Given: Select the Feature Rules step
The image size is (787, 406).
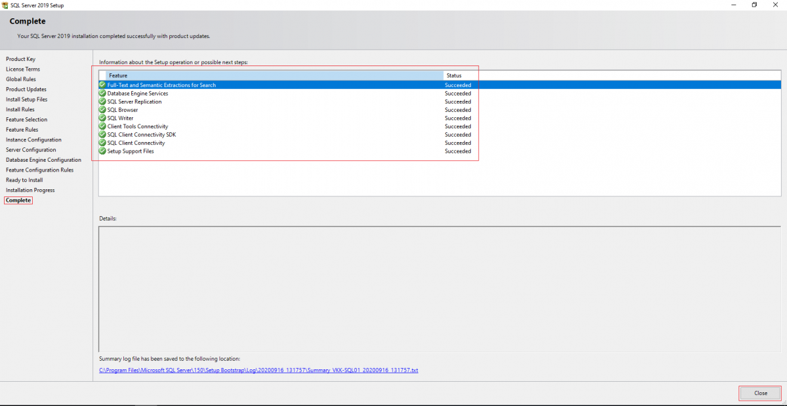Looking at the screenshot, I should click(22, 130).
